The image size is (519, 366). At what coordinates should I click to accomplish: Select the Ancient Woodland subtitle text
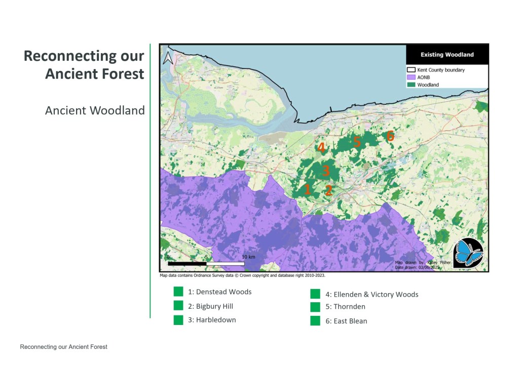[x=95, y=110]
